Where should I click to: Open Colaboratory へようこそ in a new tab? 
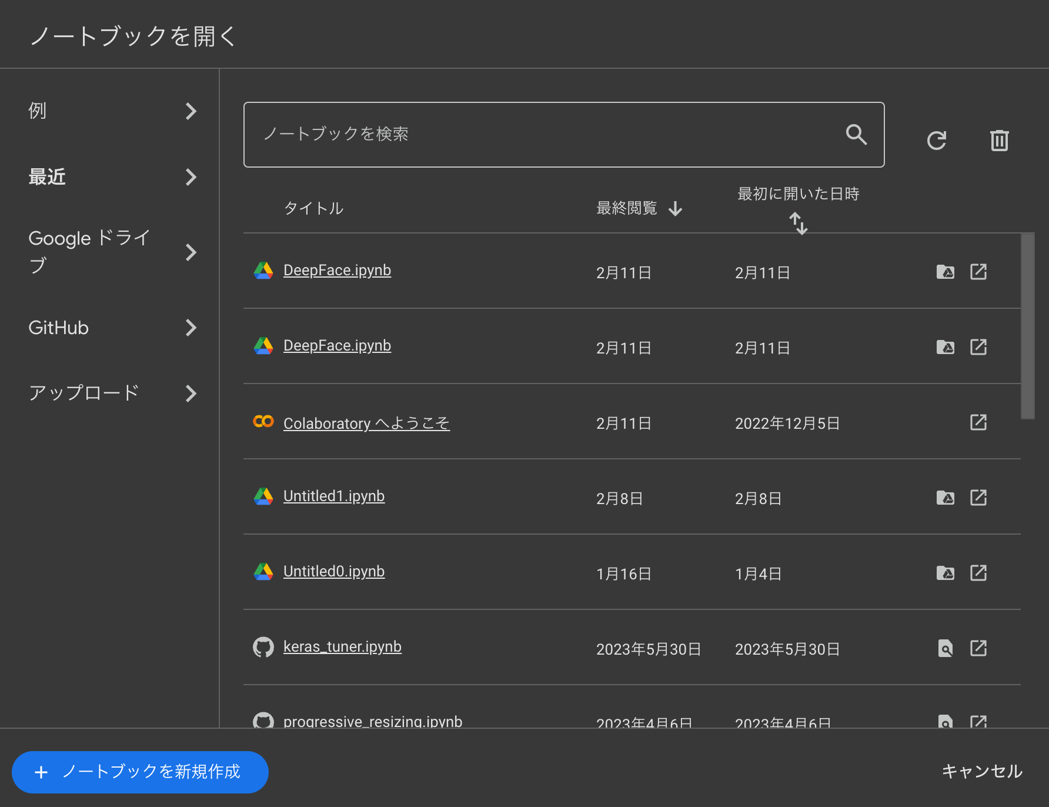[978, 422]
